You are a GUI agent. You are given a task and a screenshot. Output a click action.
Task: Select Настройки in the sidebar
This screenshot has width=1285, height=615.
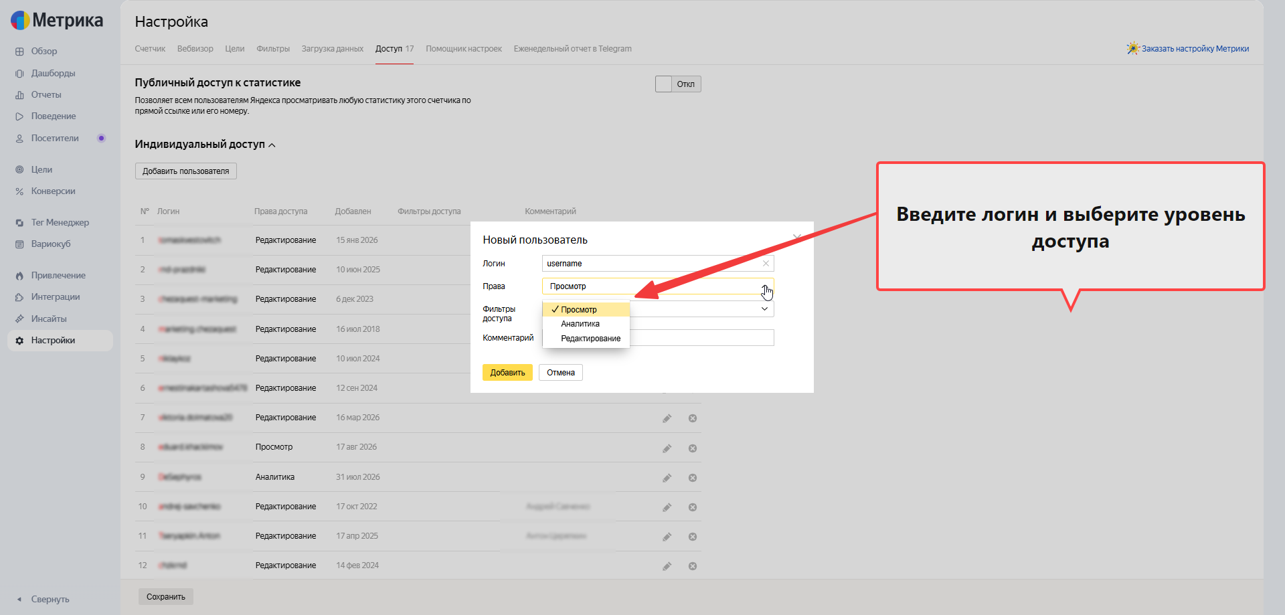pos(60,341)
